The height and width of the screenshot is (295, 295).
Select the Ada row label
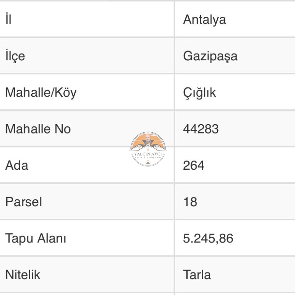pyautogui.click(x=17, y=165)
